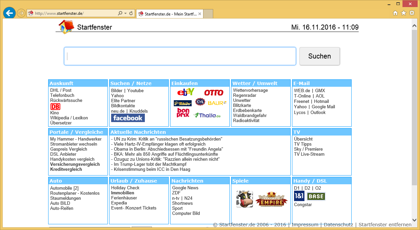Open the Impressum footer link
Viewport: 420px width, 230px height.
click(x=305, y=225)
